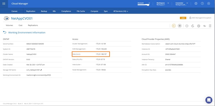The height and width of the screenshot is (106, 215).
Task: Open All Services (+6) dropdown
Action: 121,11
